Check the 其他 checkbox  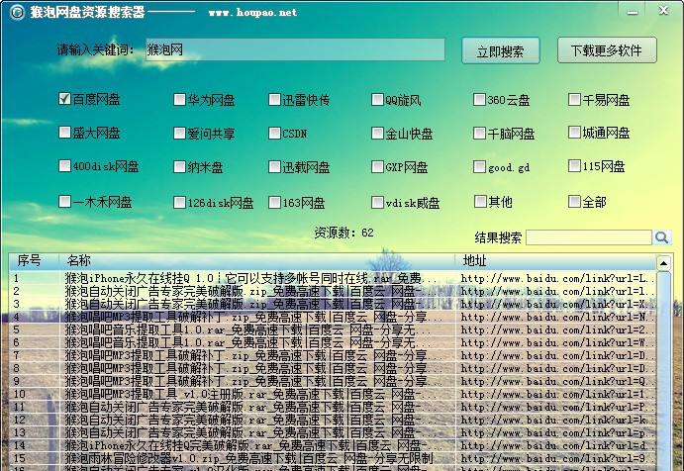pos(480,201)
